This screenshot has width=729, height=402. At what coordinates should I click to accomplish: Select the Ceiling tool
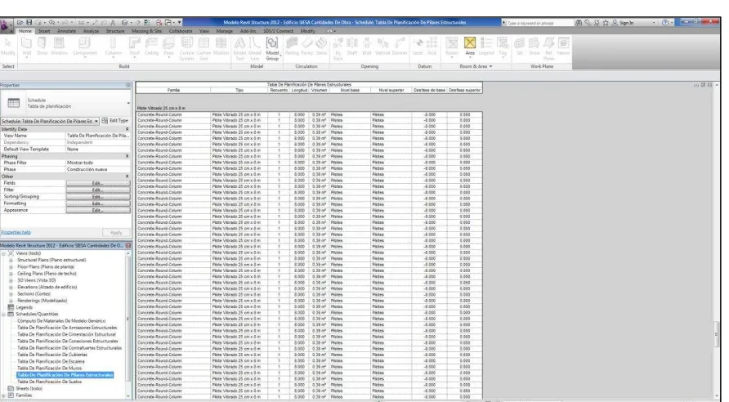pos(151,47)
